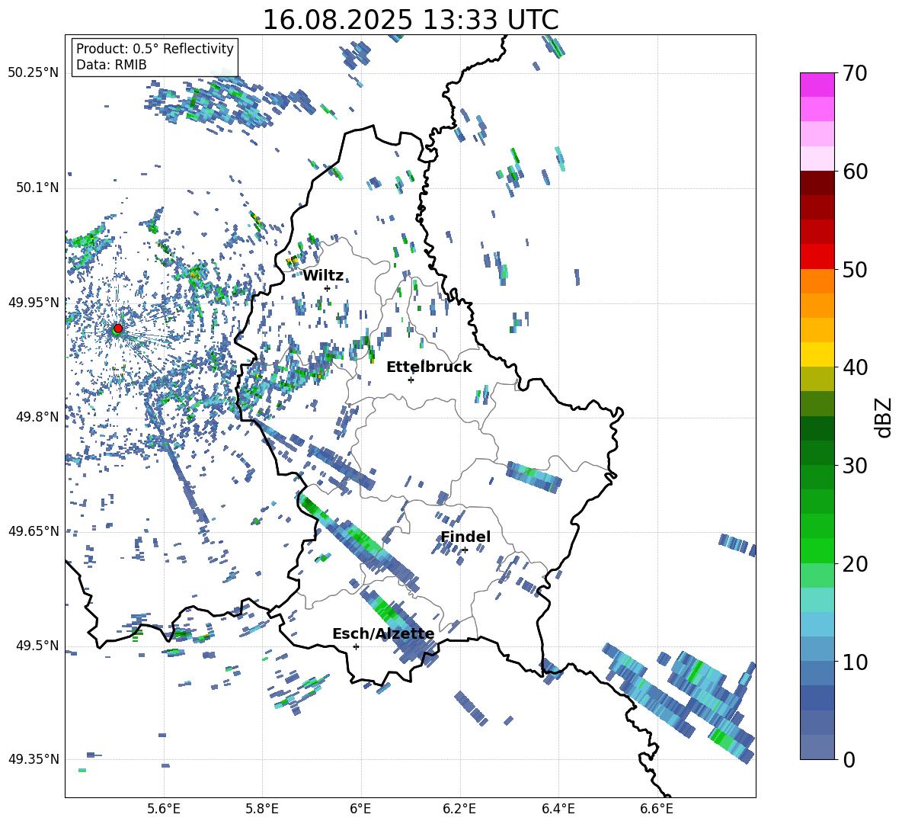Click the 50.25°N latitude label
902x824 pixels.
click(x=34, y=73)
